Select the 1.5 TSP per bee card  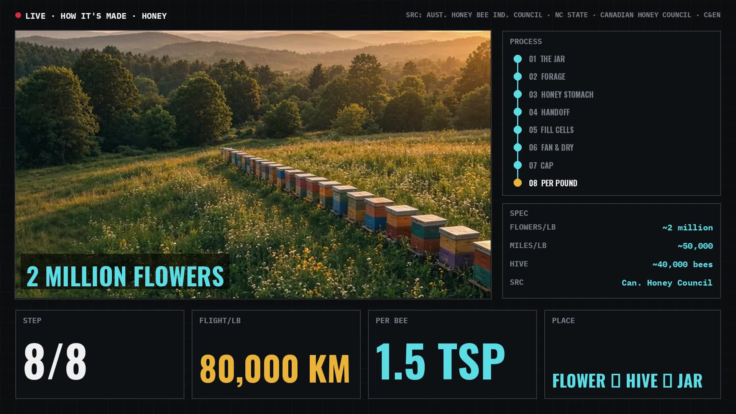pos(452,354)
